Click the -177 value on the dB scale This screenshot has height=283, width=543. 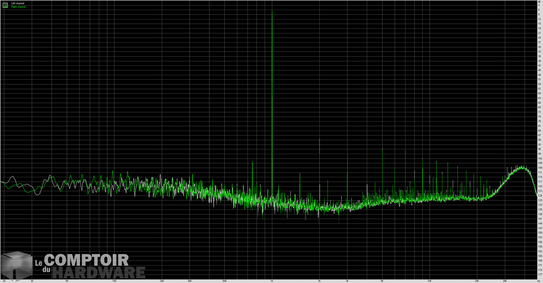point(540,274)
